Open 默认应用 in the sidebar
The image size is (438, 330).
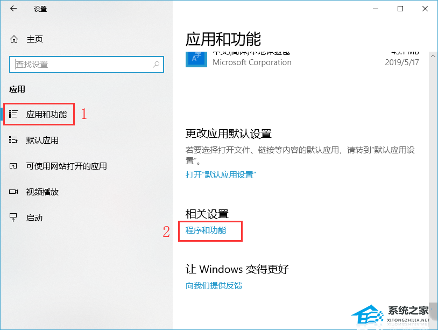(x=42, y=140)
